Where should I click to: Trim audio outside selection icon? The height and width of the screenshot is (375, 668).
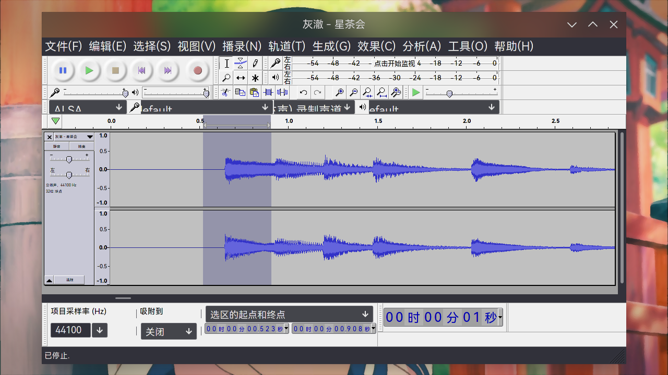pos(268,92)
